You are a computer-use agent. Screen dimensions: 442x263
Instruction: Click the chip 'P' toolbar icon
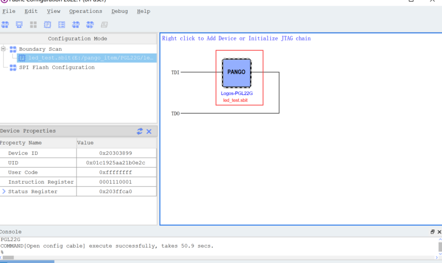pos(47,25)
